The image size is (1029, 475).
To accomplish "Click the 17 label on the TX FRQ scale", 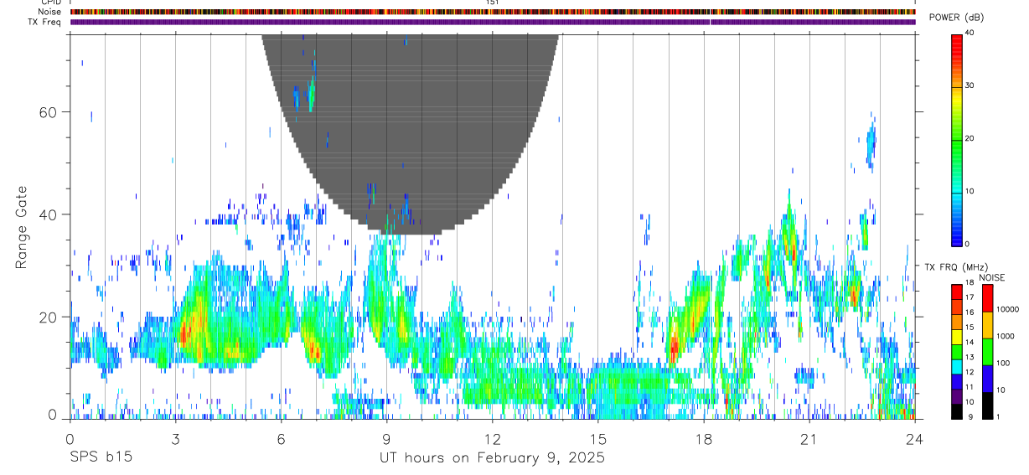I will pos(970,297).
